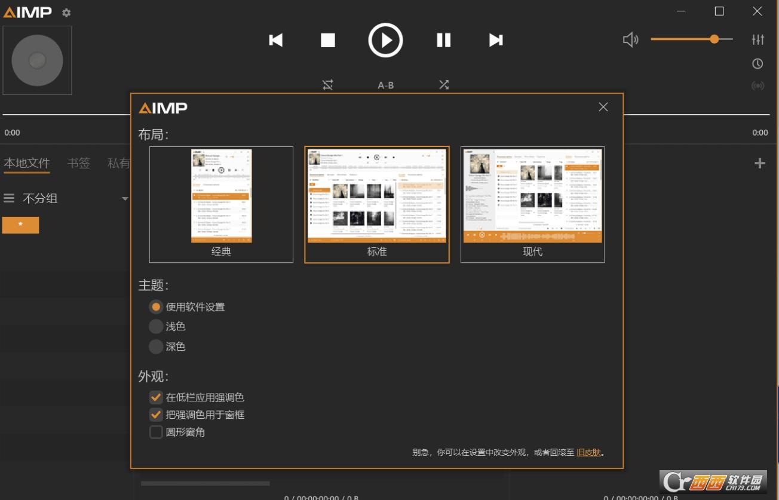Open the 旧皮肤 link

coord(588,453)
